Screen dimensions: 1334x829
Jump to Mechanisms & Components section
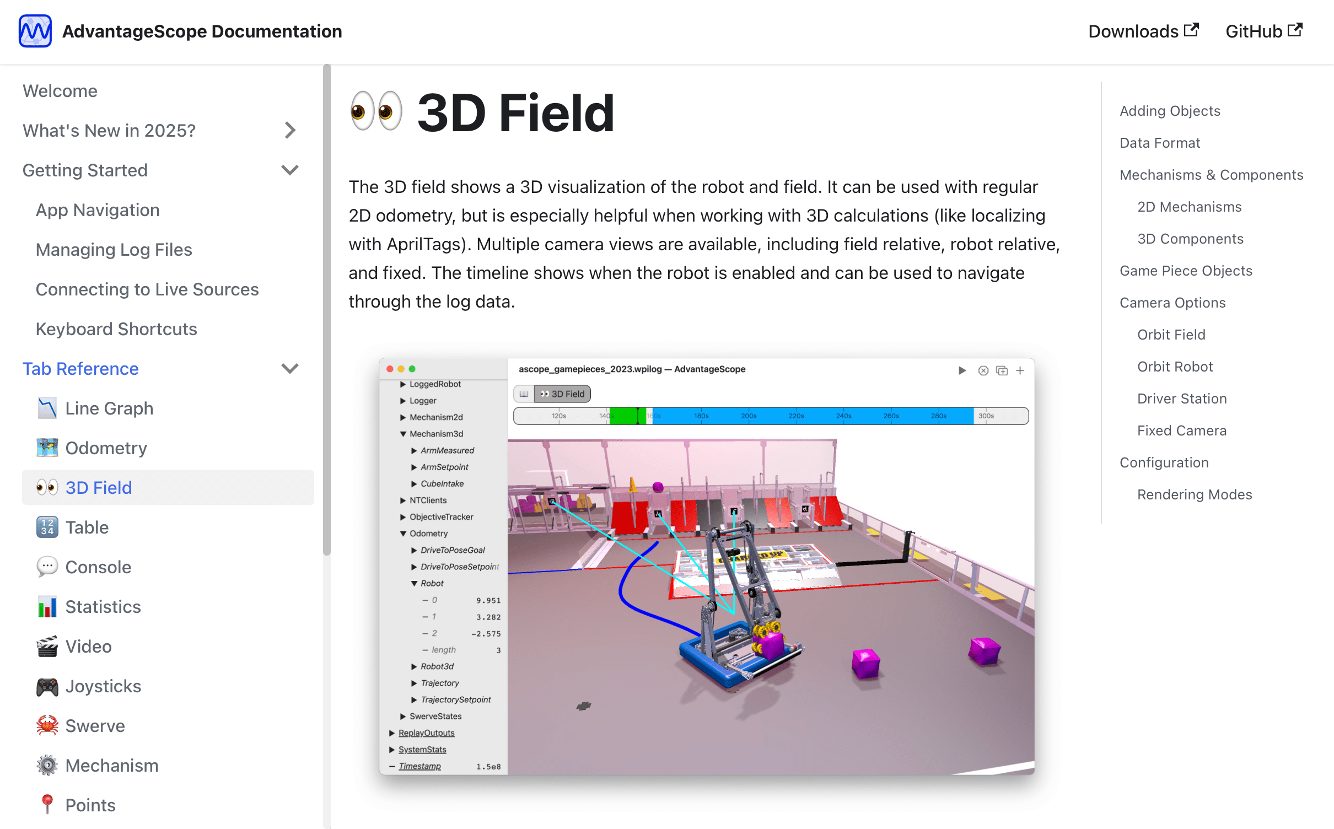1211,175
